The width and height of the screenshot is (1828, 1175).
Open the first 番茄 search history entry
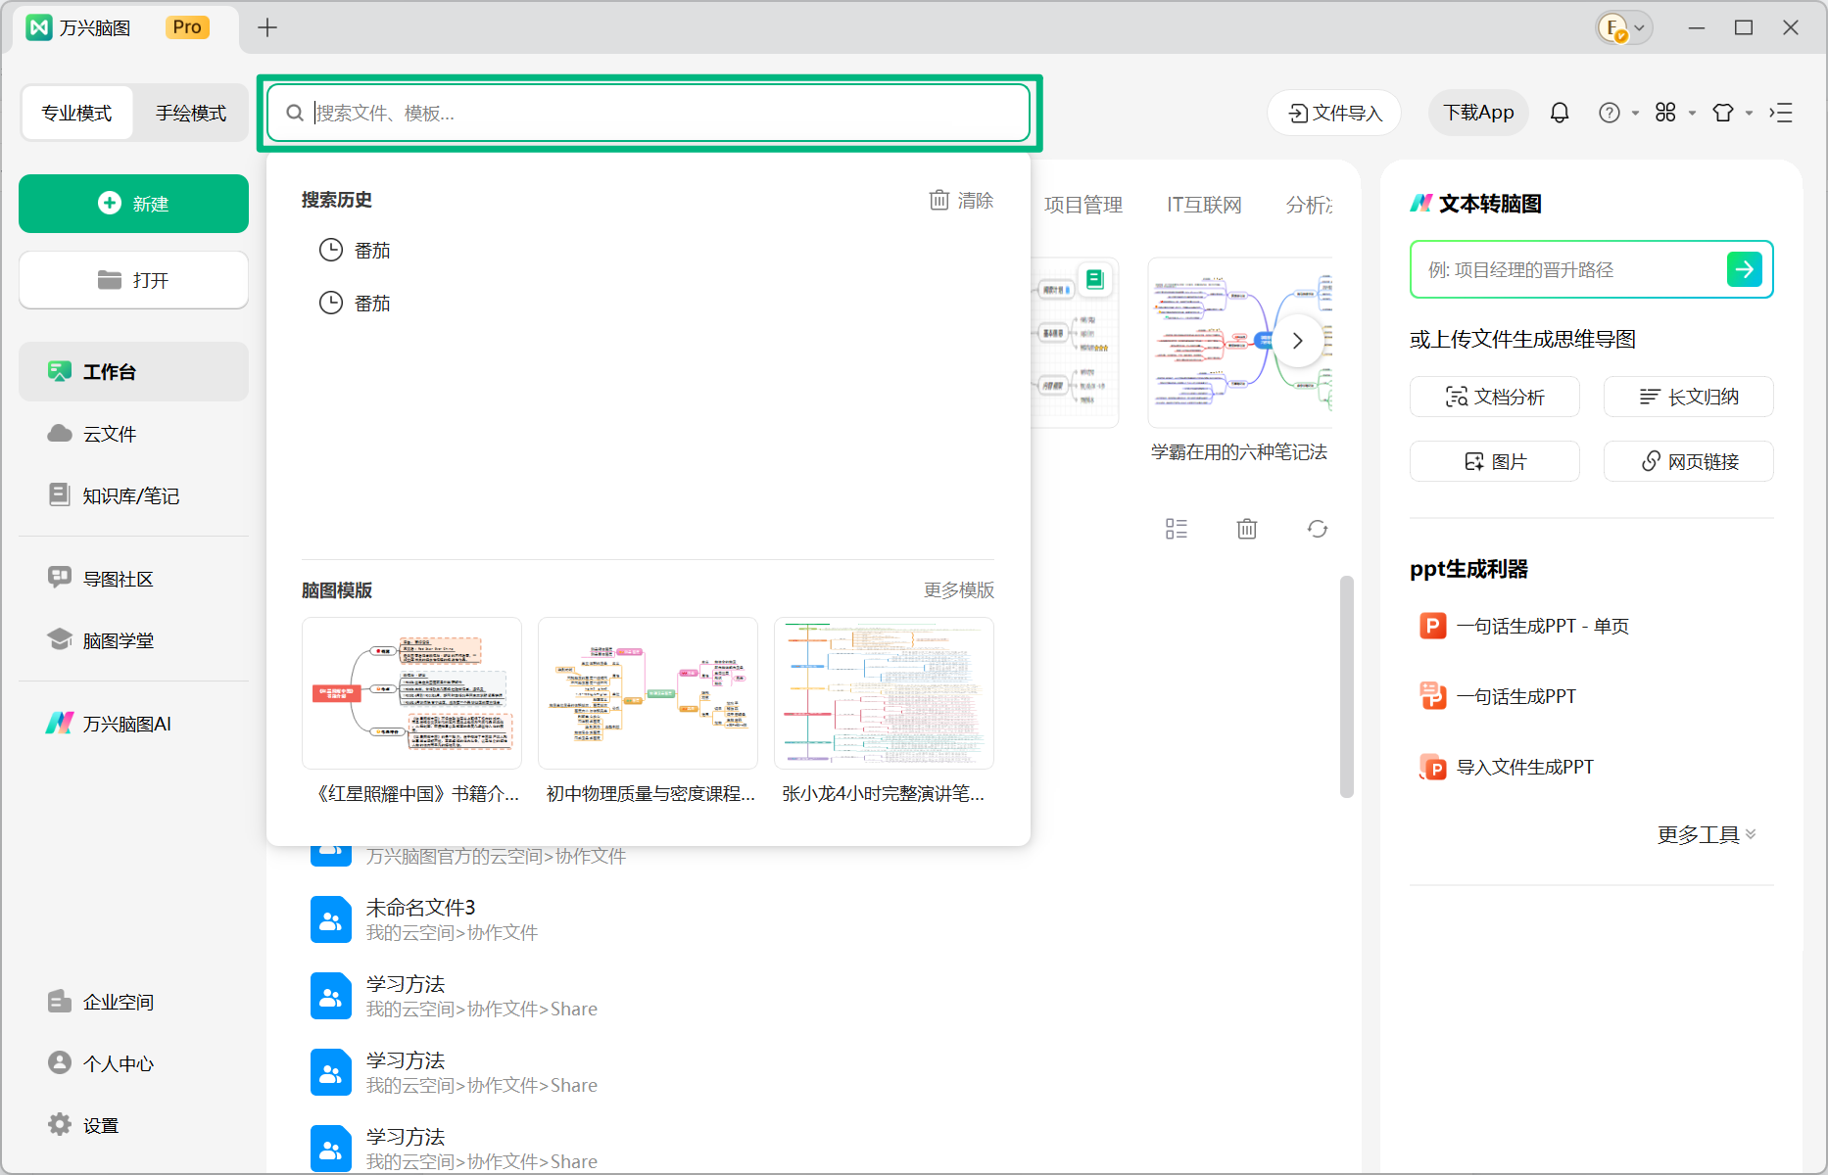pyautogui.click(x=355, y=251)
